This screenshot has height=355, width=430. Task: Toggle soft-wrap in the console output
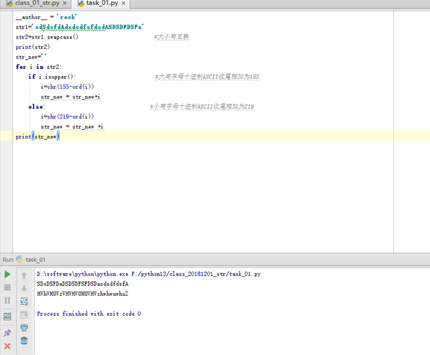click(x=24, y=301)
